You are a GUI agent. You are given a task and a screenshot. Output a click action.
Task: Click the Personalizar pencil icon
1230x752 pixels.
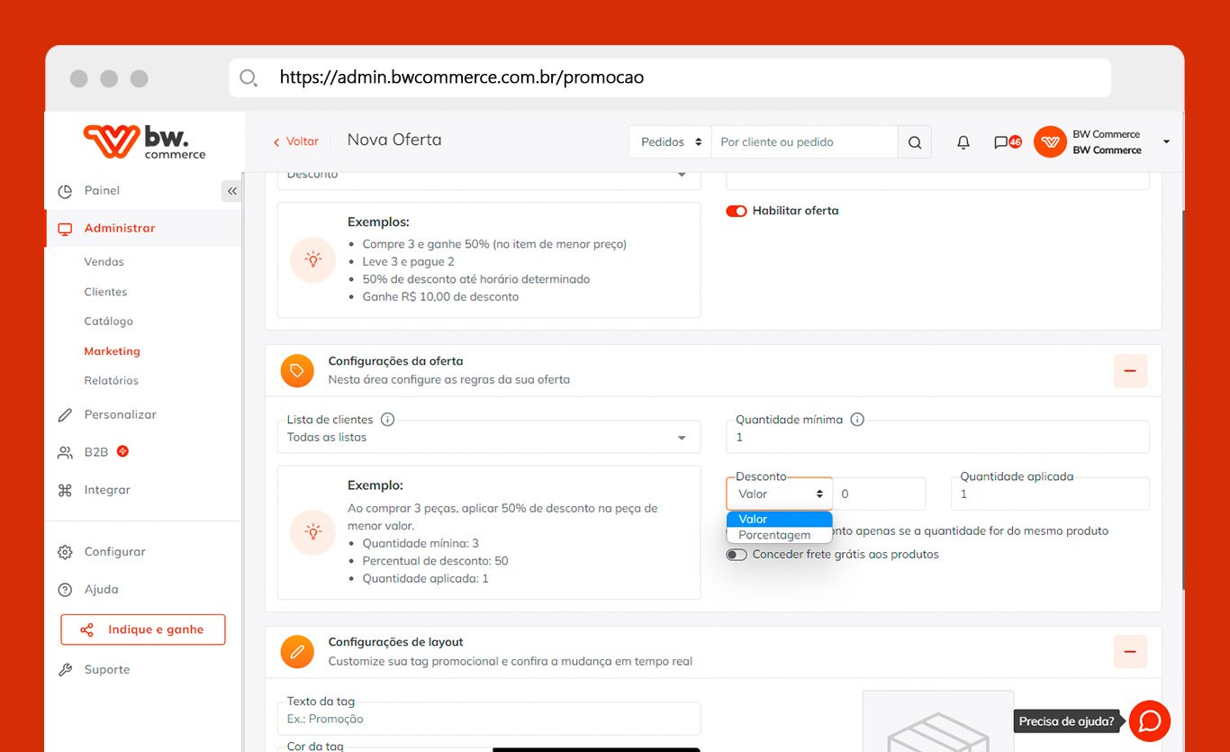(65, 415)
